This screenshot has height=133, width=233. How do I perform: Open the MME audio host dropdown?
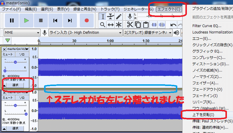click(x=22, y=33)
